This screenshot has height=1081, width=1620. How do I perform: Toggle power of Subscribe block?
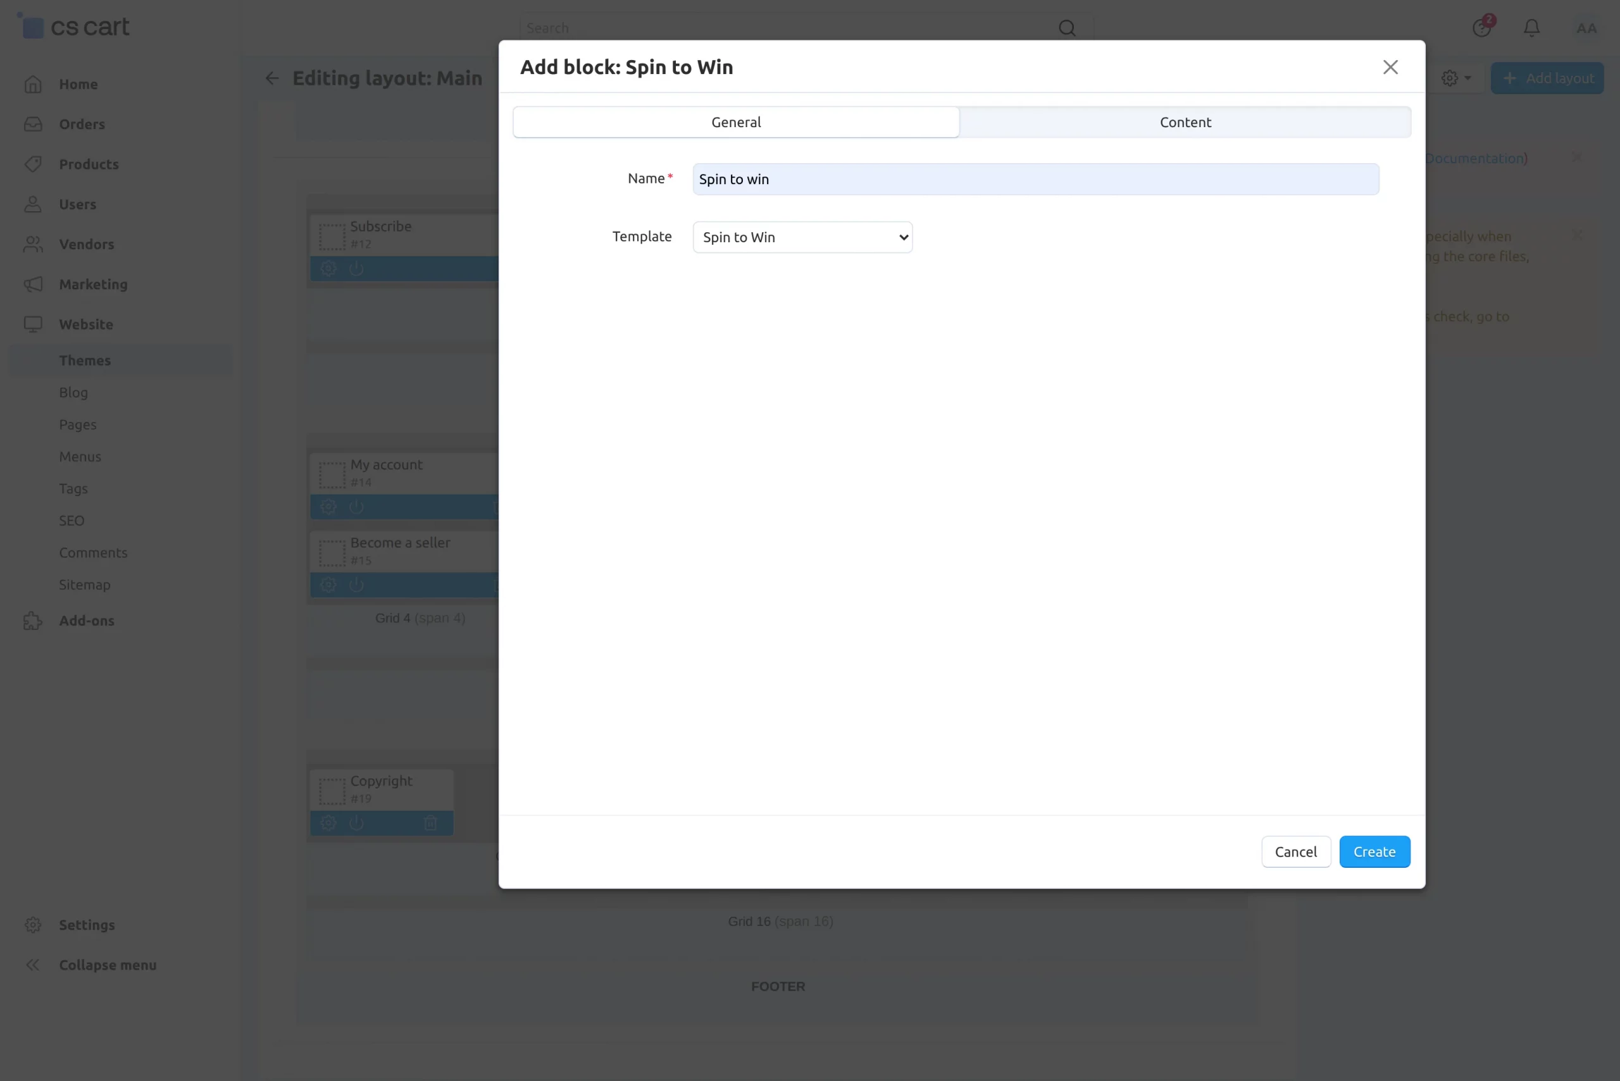[x=356, y=268]
